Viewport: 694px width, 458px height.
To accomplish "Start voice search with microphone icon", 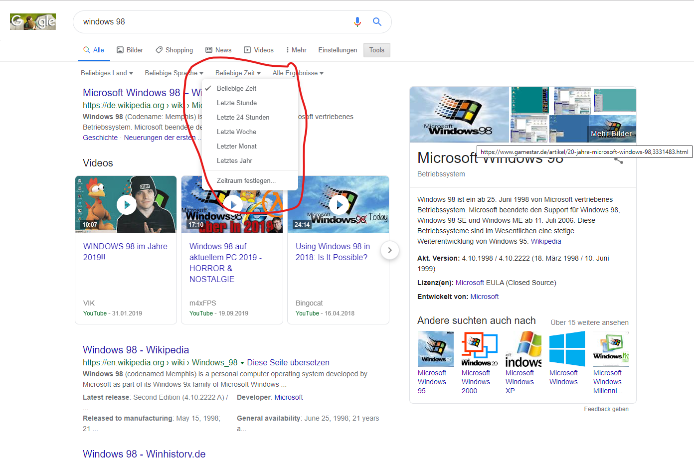I will 357,22.
